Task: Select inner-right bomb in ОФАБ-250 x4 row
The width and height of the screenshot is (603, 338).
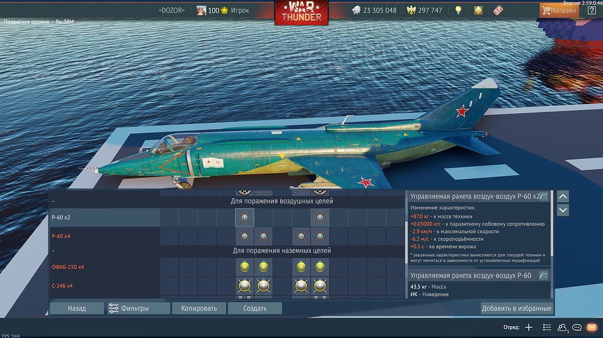Action: point(301,267)
